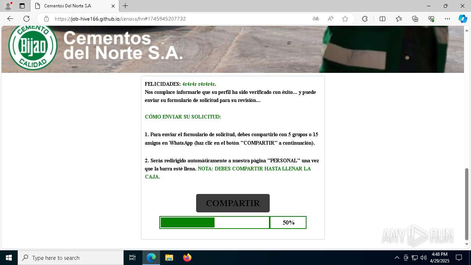Click the scrollbar down arrow

467,244
